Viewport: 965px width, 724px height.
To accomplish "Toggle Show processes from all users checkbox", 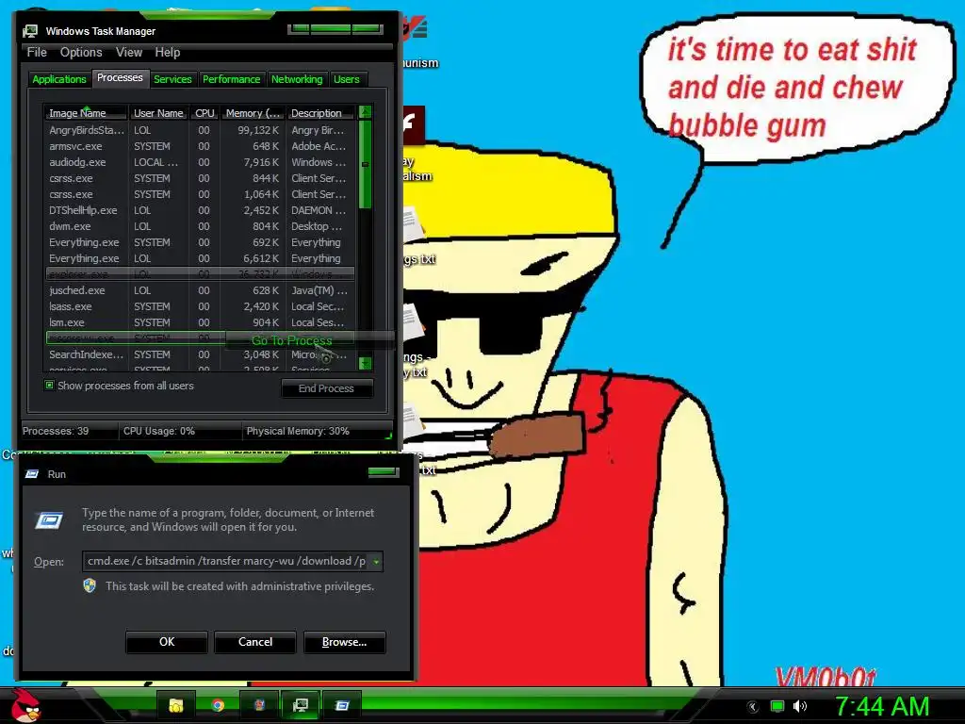I will click(50, 386).
